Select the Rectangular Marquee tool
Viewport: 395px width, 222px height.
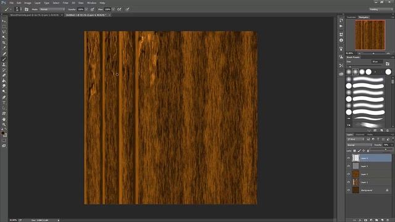[4, 26]
